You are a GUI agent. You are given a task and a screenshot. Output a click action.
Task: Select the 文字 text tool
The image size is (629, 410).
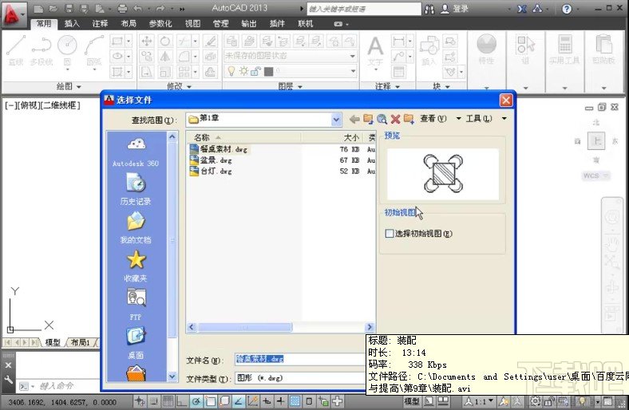click(x=375, y=50)
